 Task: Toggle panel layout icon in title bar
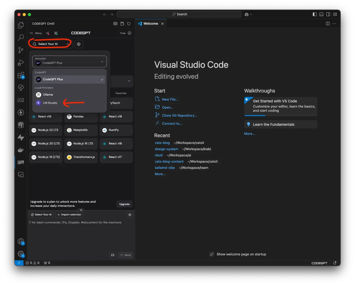(321, 14)
